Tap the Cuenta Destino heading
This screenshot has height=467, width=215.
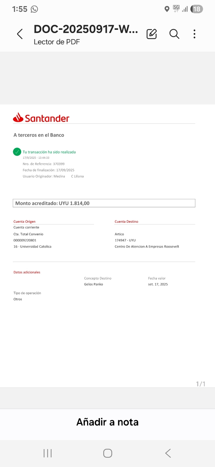pyautogui.click(x=126, y=222)
